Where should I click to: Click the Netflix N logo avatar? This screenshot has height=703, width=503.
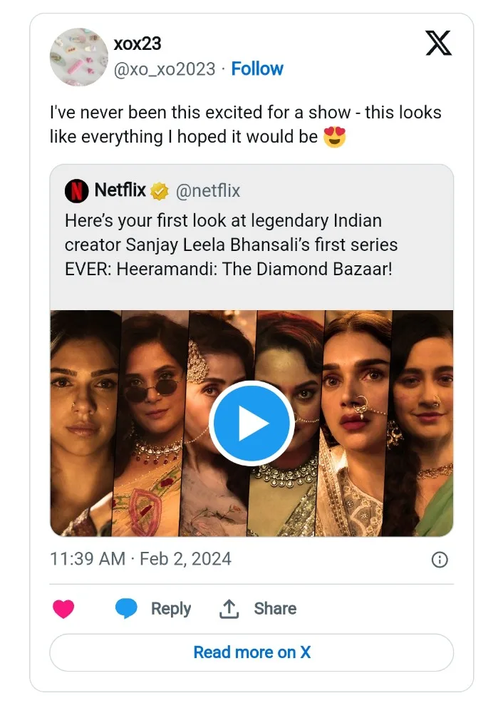pos(77,190)
